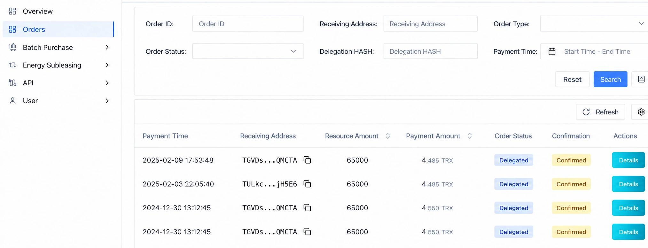Click the calendar icon in Payment Time
Image resolution: width=648 pixels, height=248 pixels.
click(552, 51)
